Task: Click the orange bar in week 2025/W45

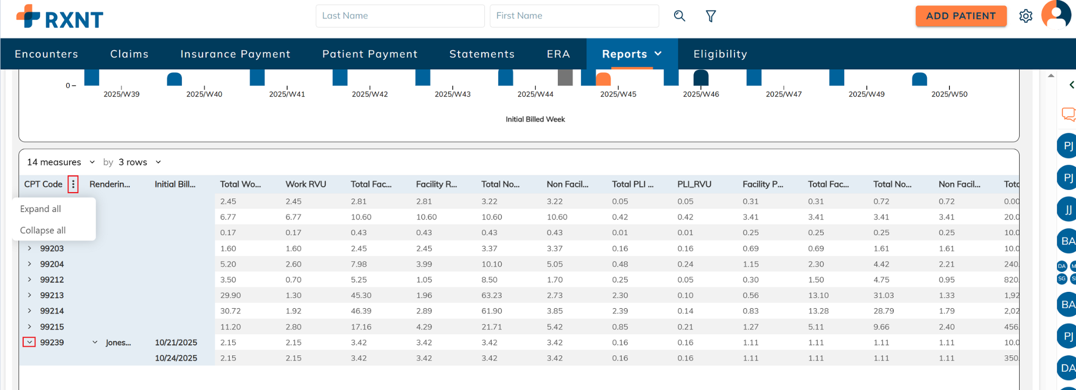Action: coord(603,79)
